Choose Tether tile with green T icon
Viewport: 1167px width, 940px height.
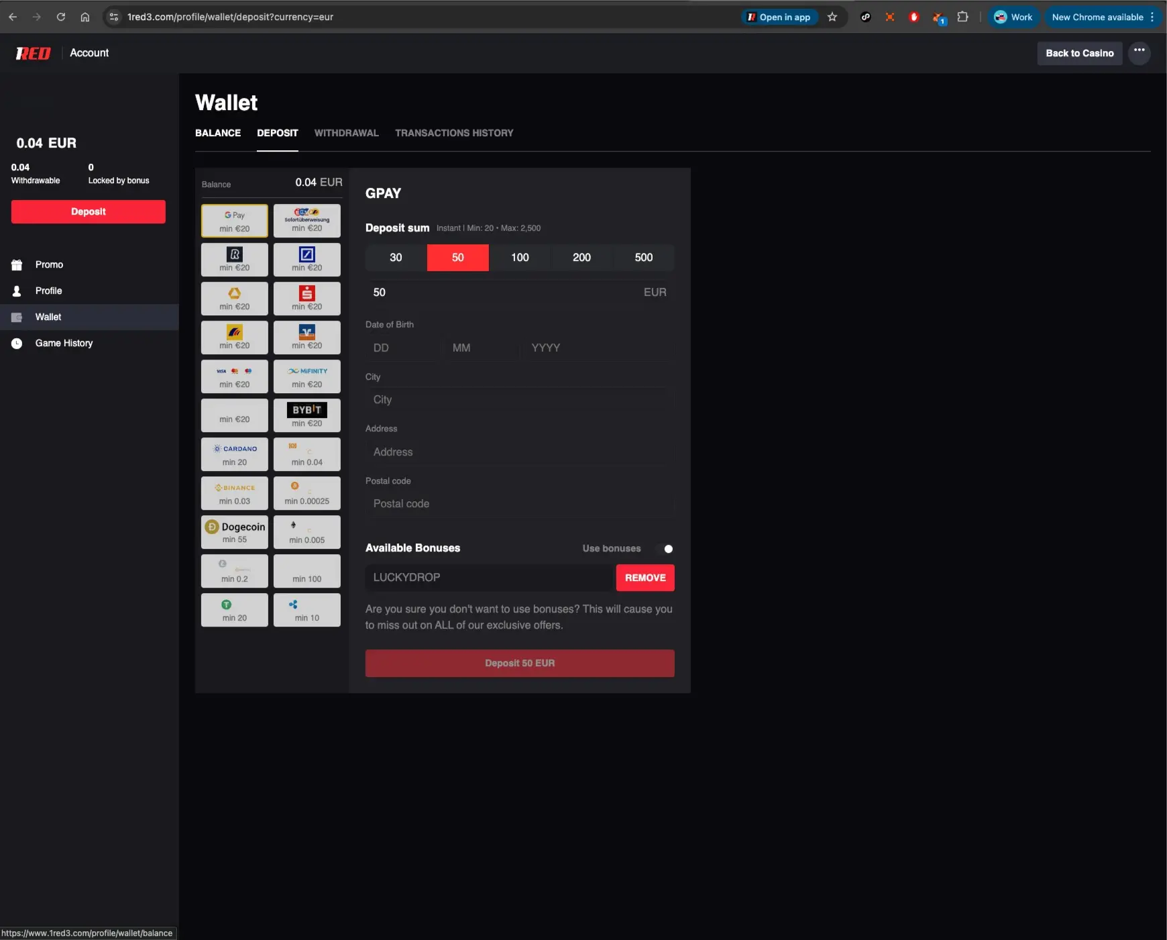coord(234,610)
